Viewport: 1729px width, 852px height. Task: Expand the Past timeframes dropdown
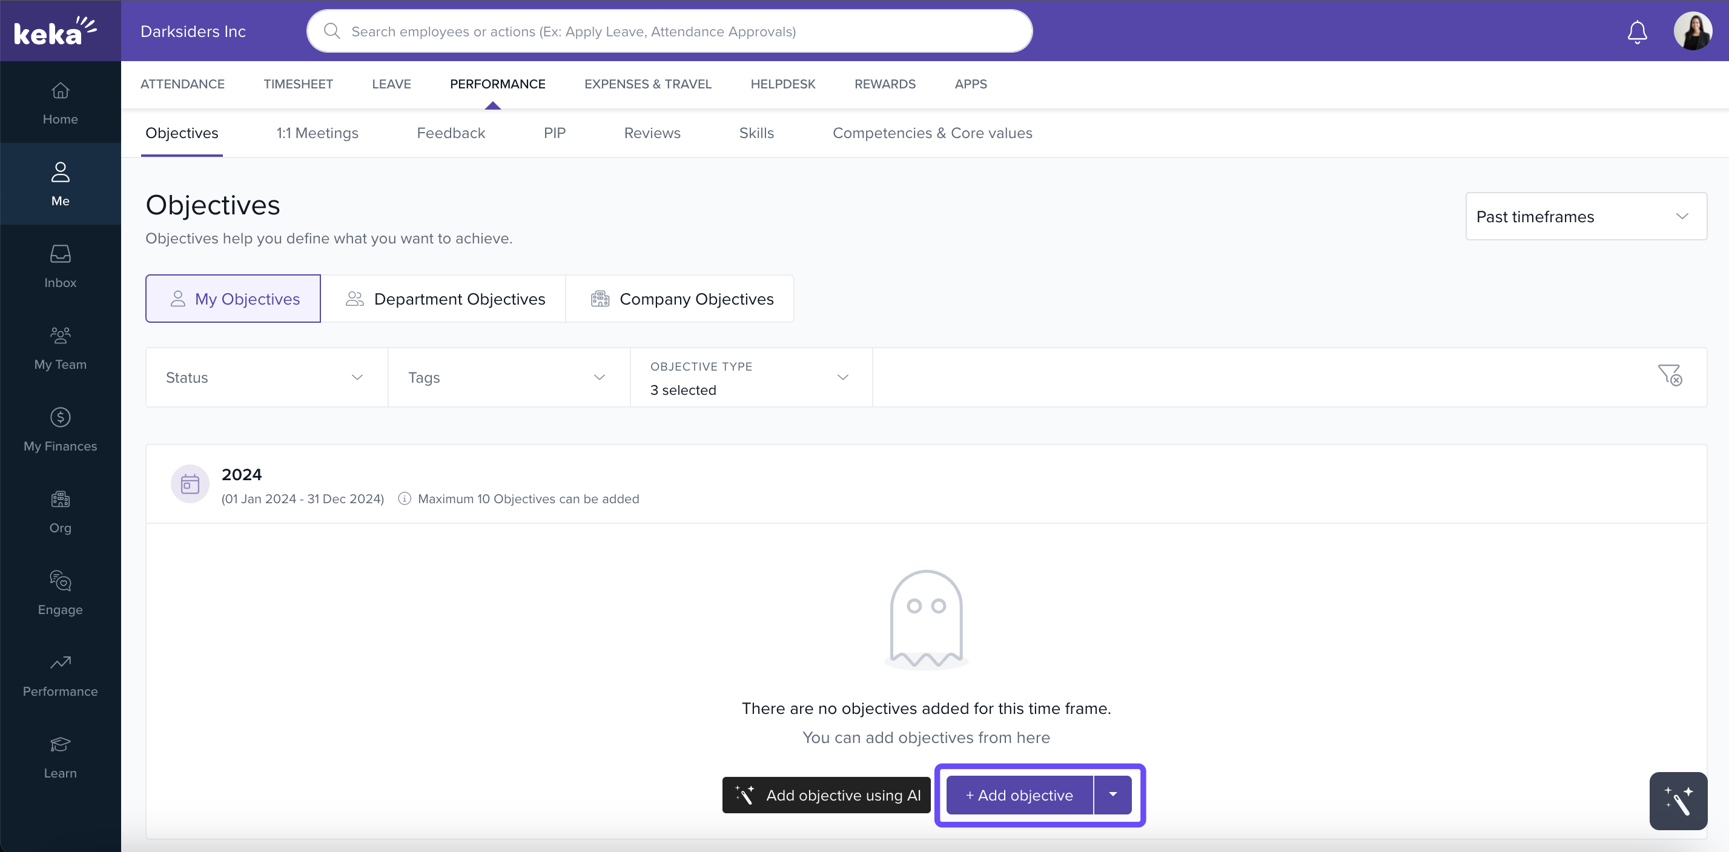point(1585,216)
